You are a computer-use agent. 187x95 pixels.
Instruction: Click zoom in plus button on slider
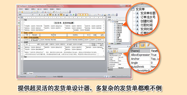tap(128, 76)
